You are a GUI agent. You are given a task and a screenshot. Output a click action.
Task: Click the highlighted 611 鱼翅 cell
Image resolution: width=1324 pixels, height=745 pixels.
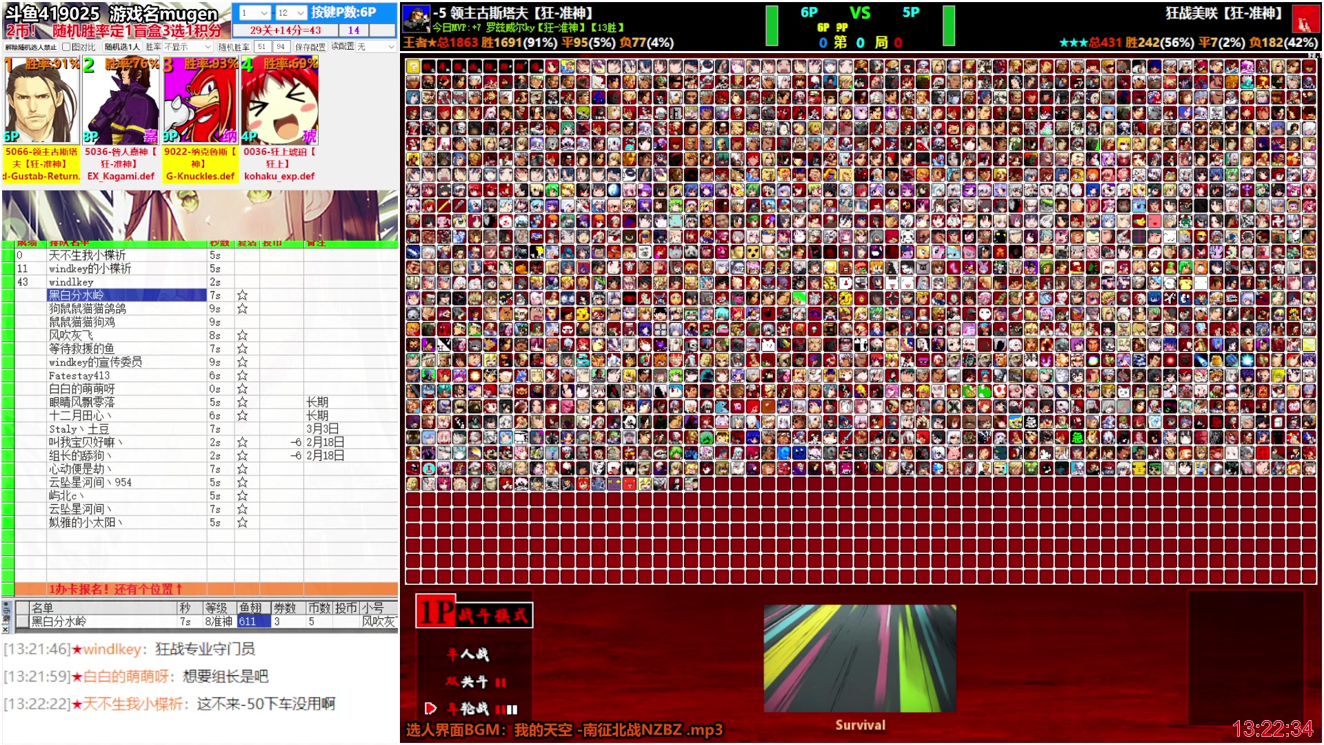click(253, 622)
